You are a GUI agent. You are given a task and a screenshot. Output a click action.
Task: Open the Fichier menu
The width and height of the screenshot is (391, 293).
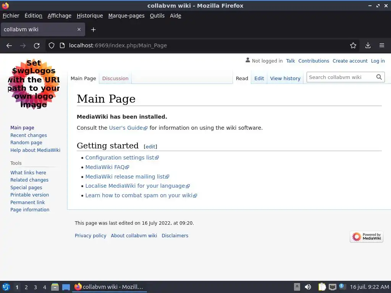point(11,16)
